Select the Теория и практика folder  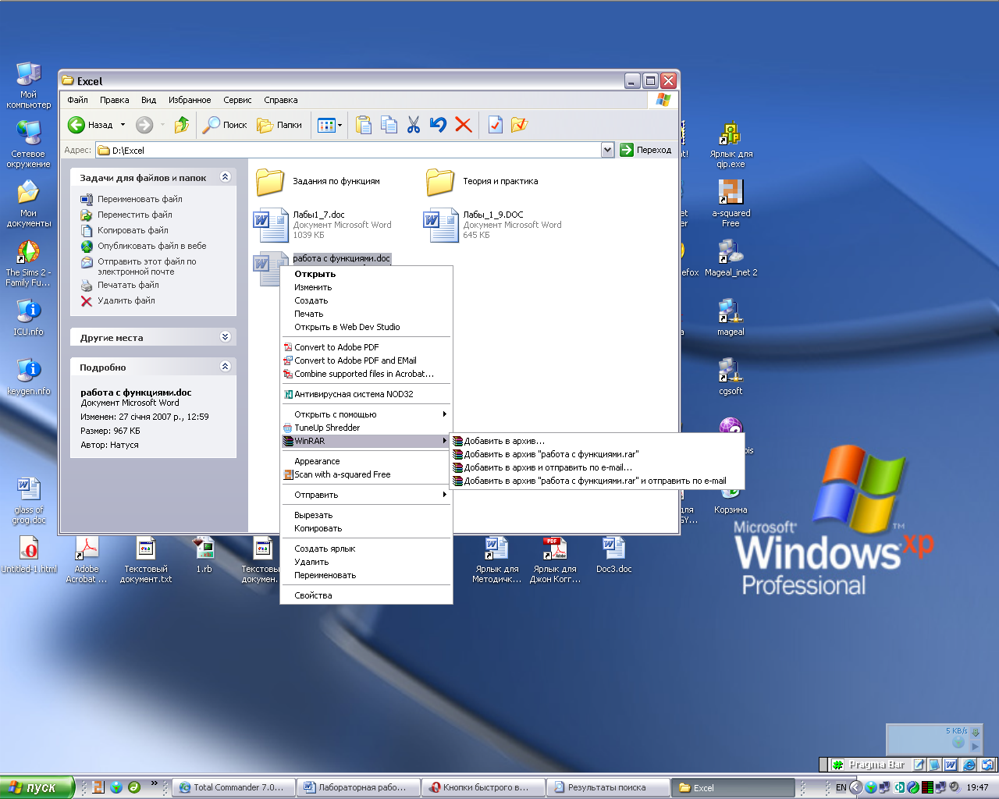440,181
